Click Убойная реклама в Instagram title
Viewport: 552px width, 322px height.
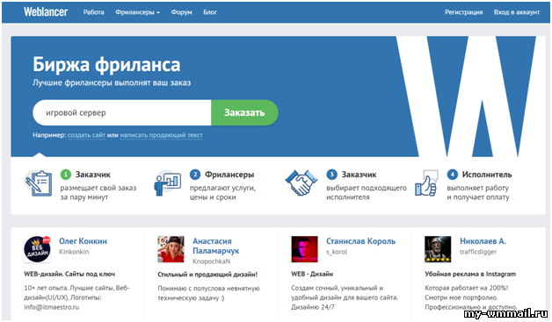click(x=470, y=274)
